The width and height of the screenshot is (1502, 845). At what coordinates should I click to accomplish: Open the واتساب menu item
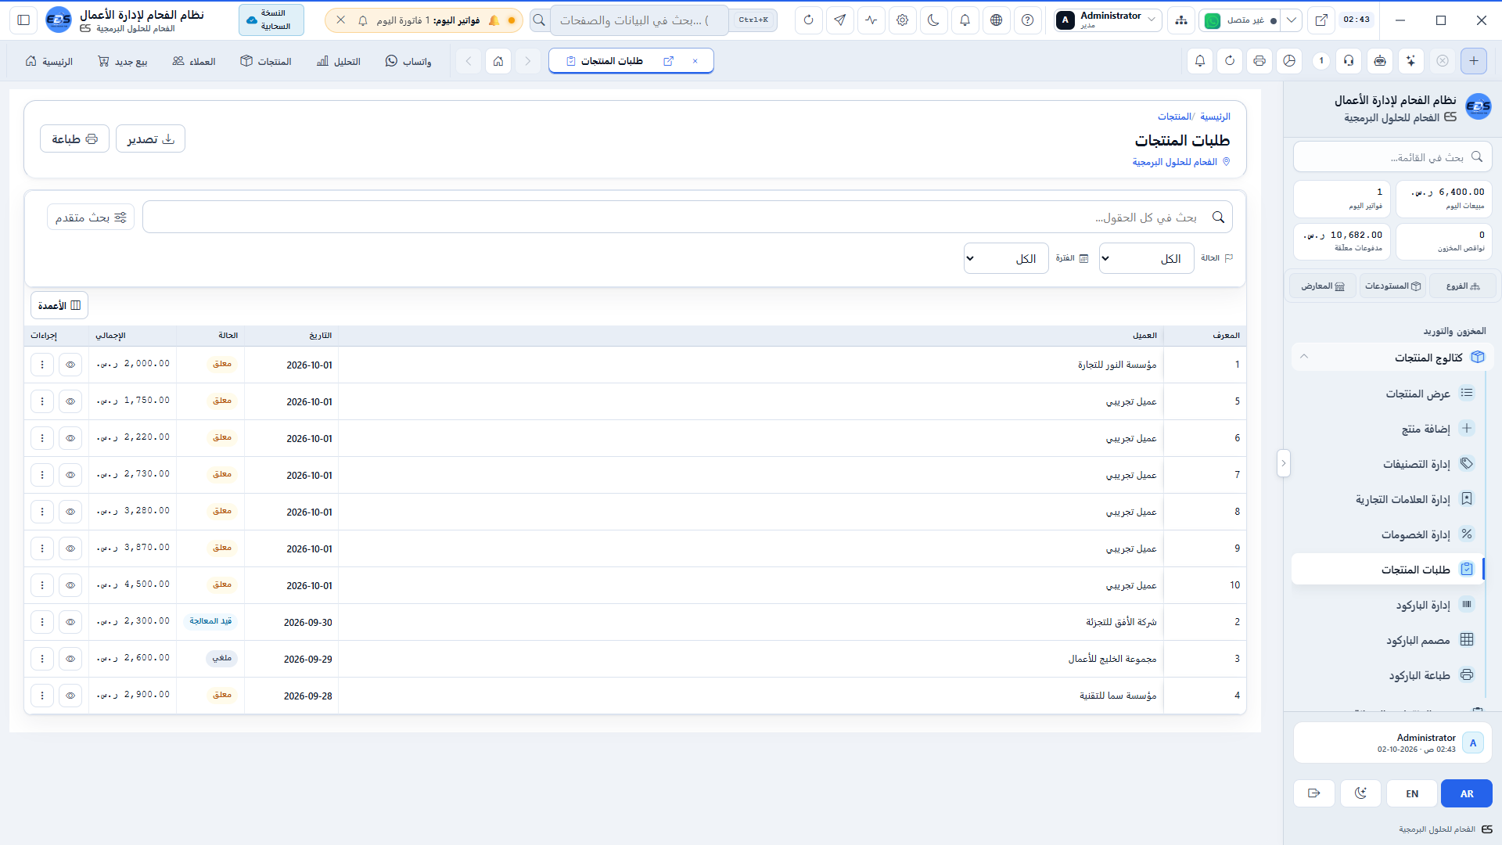point(408,61)
